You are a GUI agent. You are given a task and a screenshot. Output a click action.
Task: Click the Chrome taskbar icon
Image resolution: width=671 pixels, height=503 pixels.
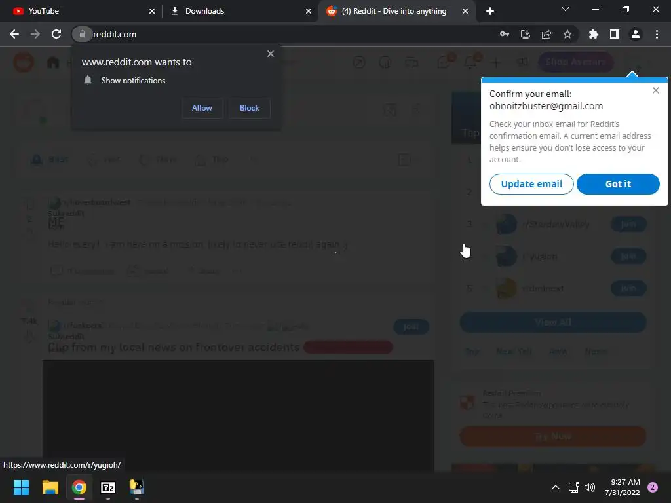click(x=79, y=487)
